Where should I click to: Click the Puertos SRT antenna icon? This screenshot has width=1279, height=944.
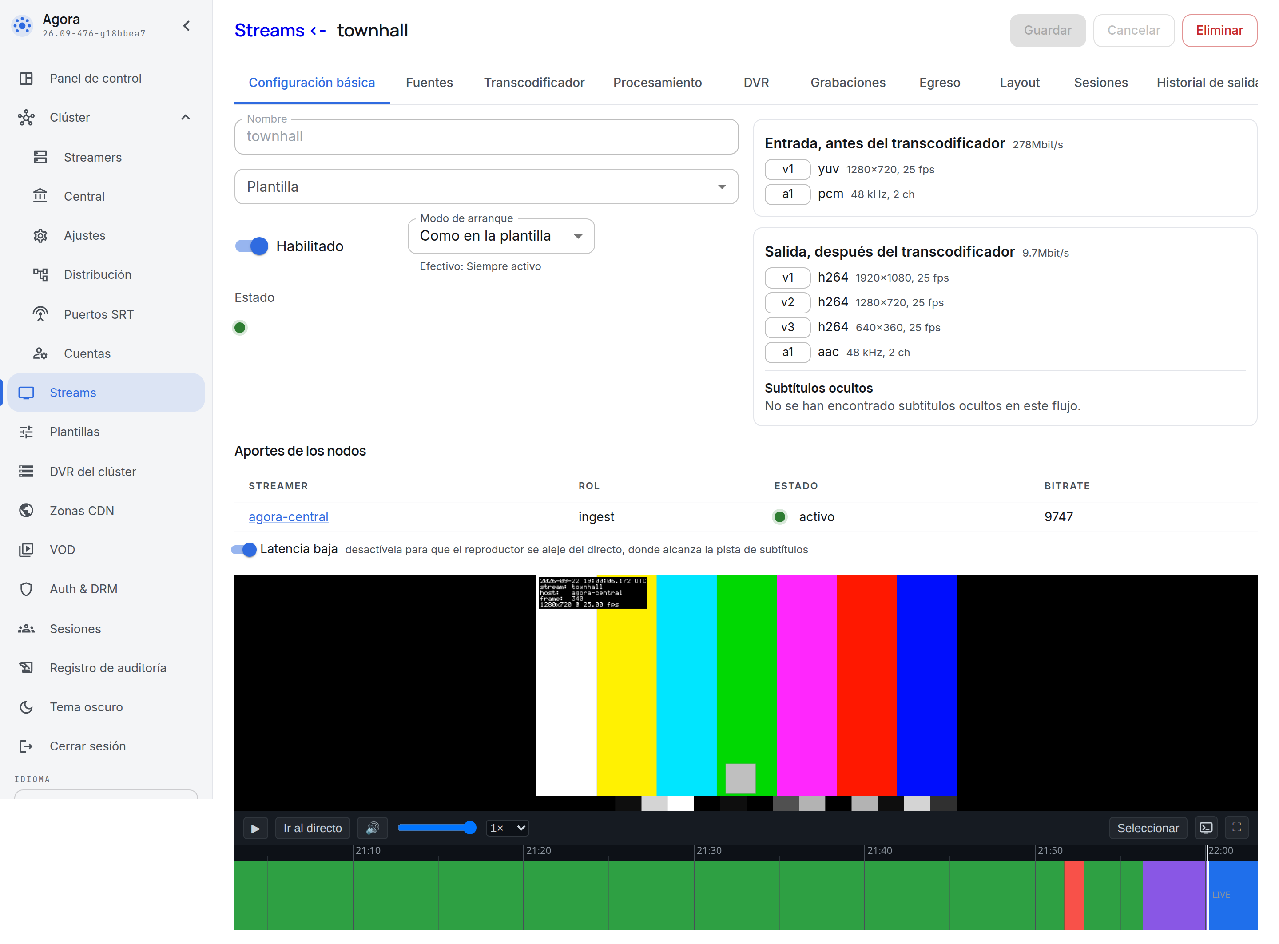pos(40,314)
